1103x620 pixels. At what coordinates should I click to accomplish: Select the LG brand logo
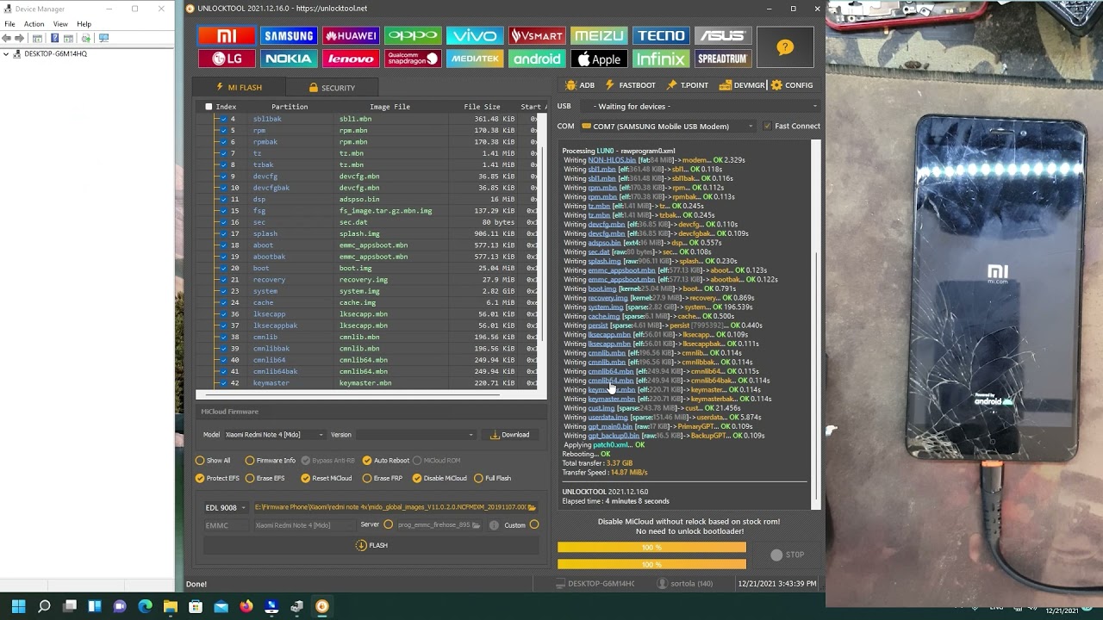[227, 59]
